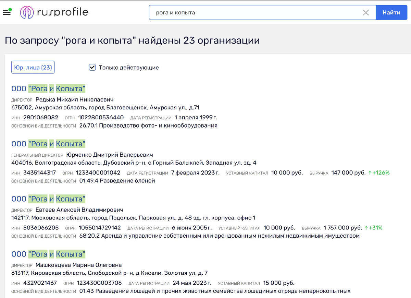Image resolution: width=411 pixels, height=298 pixels.
Task: Click the rusprofile logo
Action: [54, 13]
